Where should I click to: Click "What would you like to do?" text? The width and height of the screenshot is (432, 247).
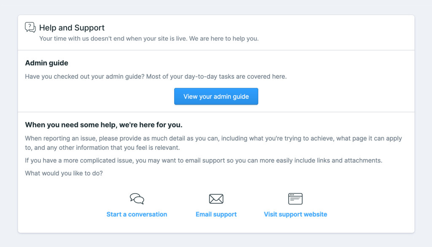[x=64, y=173]
